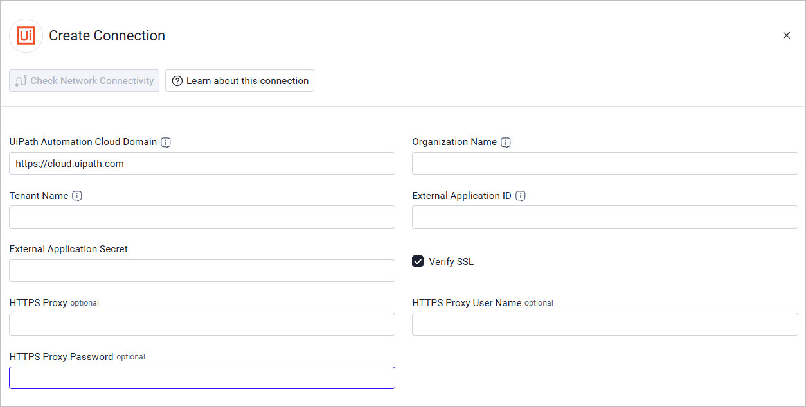Show info for UiPath Automation Cloud Domain

[x=166, y=143]
